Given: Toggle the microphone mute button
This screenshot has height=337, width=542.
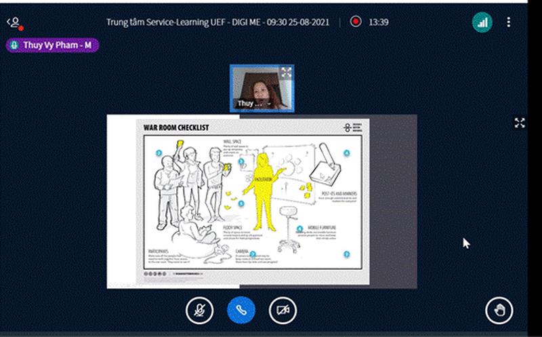Looking at the screenshot, I should pyautogui.click(x=200, y=311).
